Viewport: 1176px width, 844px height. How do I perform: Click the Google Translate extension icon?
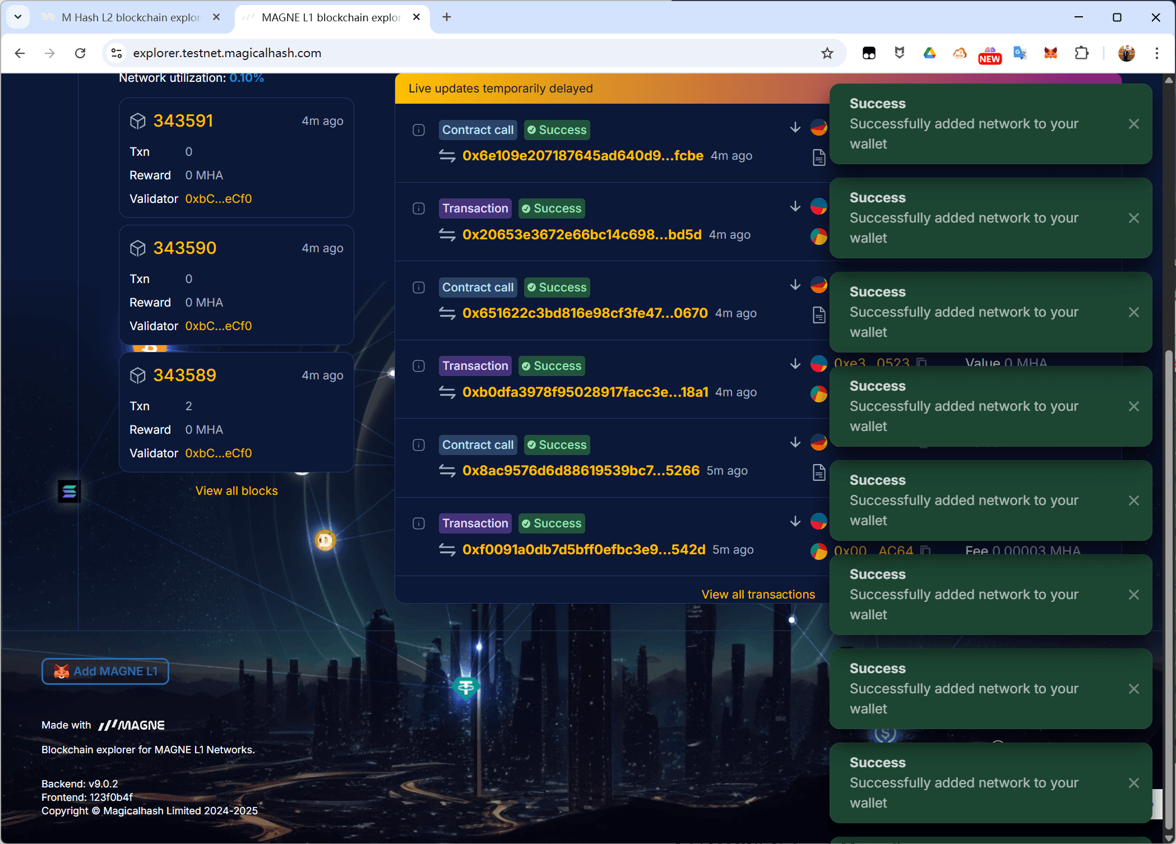(x=1020, y=53)
